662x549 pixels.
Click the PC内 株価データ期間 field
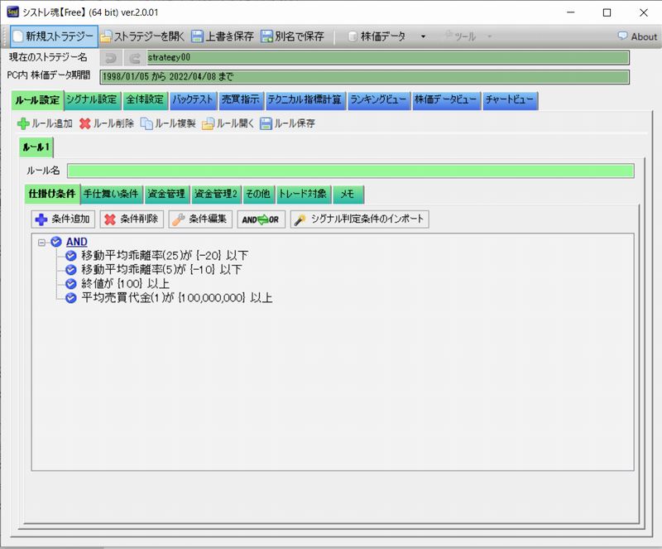[x=365, y=77]
